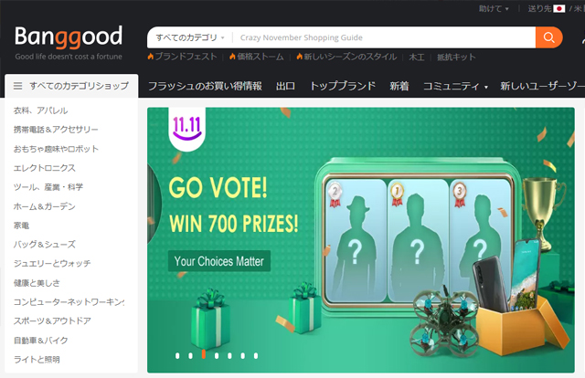Click the Your Choices Matter banner button
This screenshot has width=585, height=378.
(x=219, y=261)
